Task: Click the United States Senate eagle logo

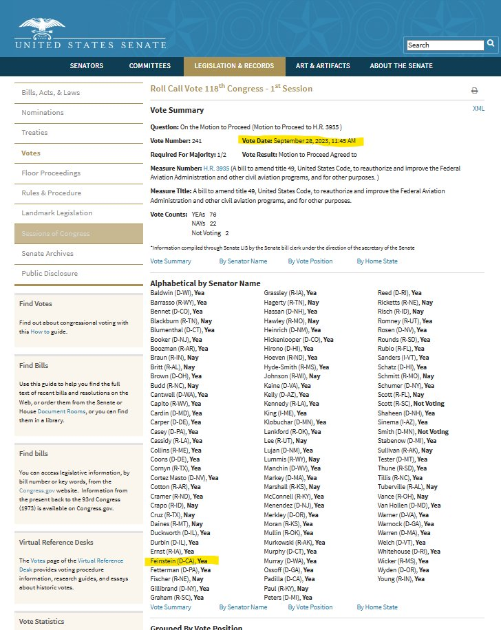Action: pos(90,34)
